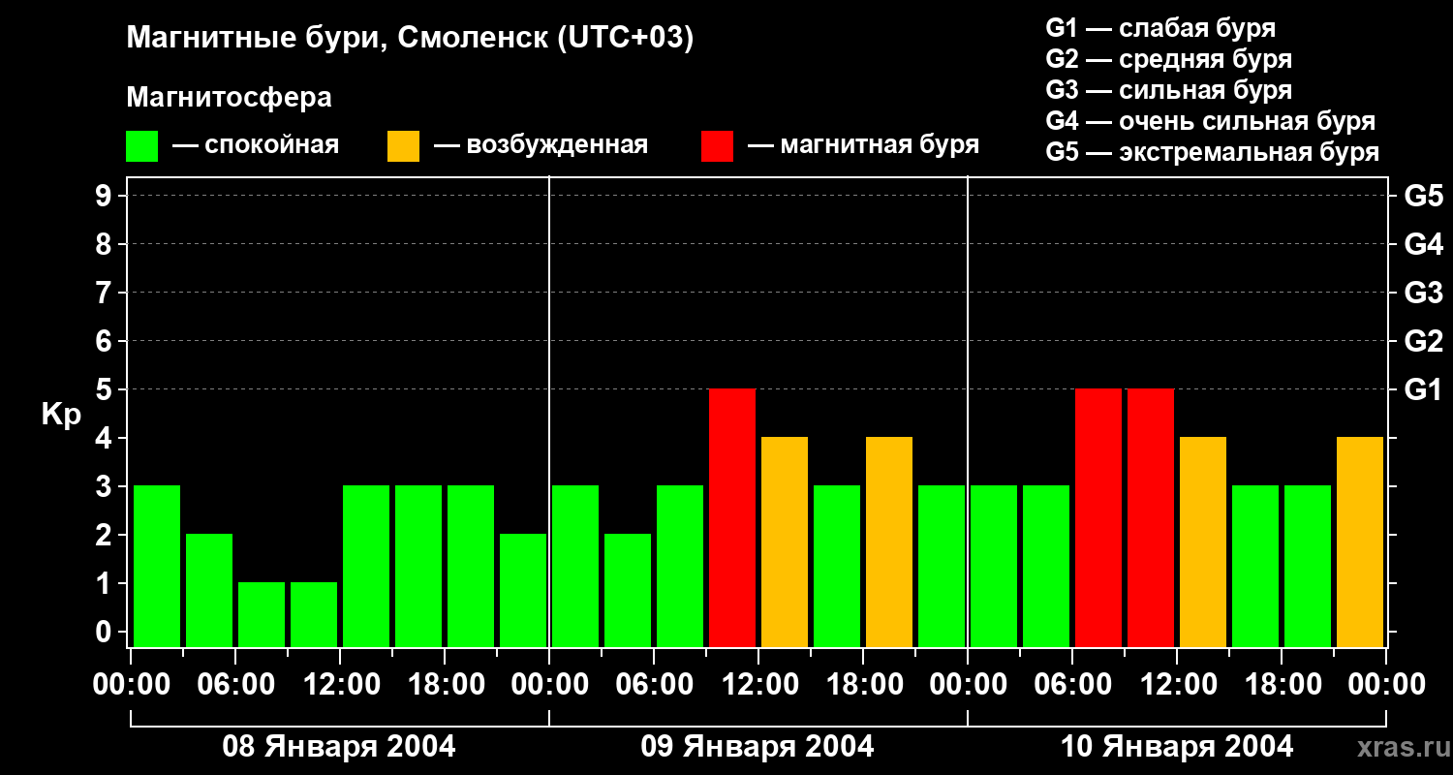Click the right-axis 'G5' label
This screenshot has height=775, width=1453.
pyautogui.click(x=1423, y=196)
